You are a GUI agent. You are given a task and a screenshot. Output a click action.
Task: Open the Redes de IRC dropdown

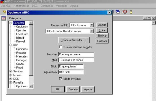click(92, 25)
